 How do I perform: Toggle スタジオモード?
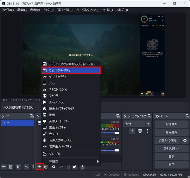(x=171, y=149)
